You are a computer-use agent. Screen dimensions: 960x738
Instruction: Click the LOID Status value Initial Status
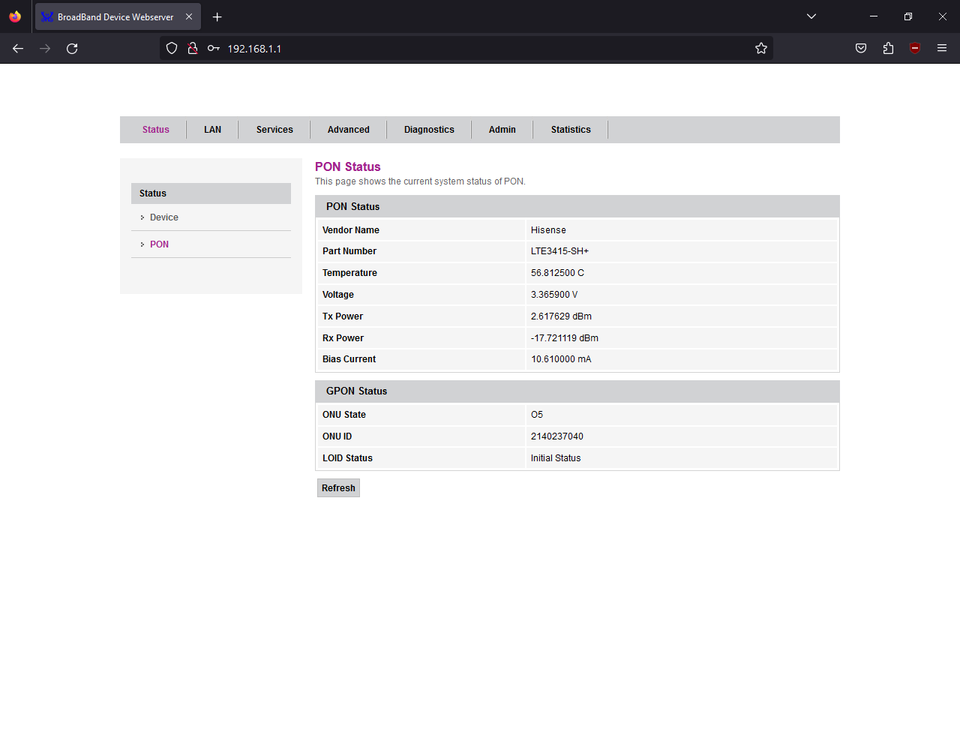[x=556, y=458]
